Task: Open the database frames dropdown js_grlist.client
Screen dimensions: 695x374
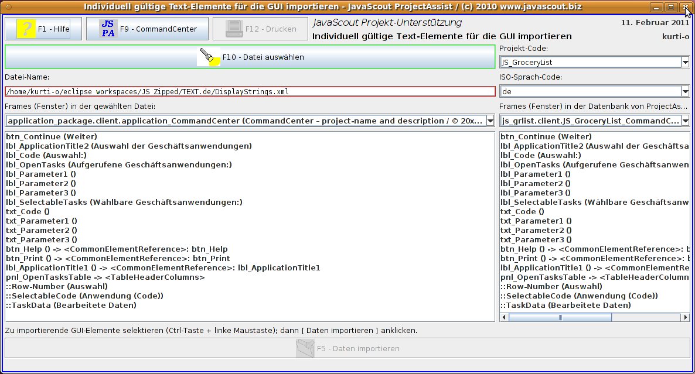Action: (685, 121)
